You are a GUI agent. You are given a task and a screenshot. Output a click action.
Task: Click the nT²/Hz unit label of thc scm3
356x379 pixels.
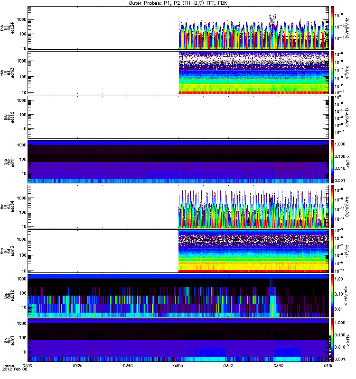(347, 251)
